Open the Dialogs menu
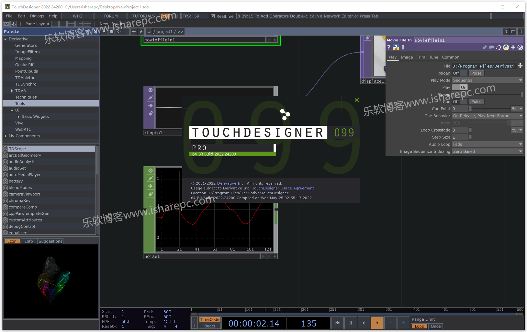This screenshot has width=527, height=332. click(x=37, y=16)
